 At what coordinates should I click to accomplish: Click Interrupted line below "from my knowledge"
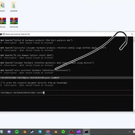pos(27,85)
